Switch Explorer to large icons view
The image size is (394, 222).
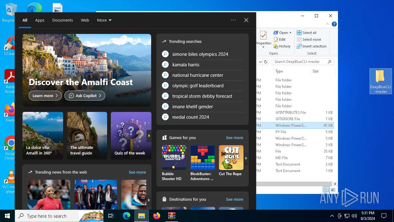pyautogui.click(x=333, y=190)
